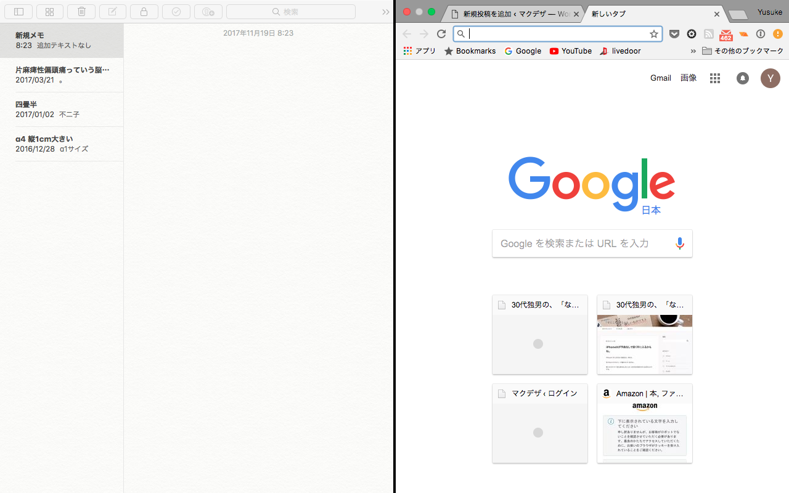Expand the Notes toolbar overflow chevron

click(386, 12)
